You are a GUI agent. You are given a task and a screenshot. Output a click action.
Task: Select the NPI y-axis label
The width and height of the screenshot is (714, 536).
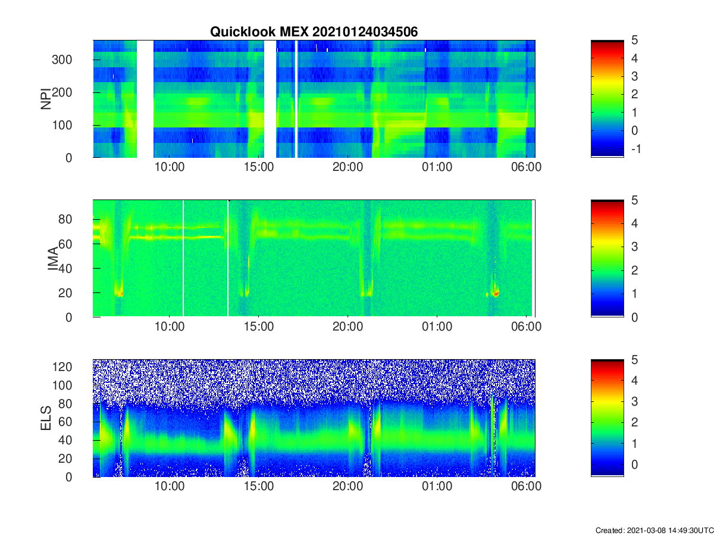coord(45,99)
